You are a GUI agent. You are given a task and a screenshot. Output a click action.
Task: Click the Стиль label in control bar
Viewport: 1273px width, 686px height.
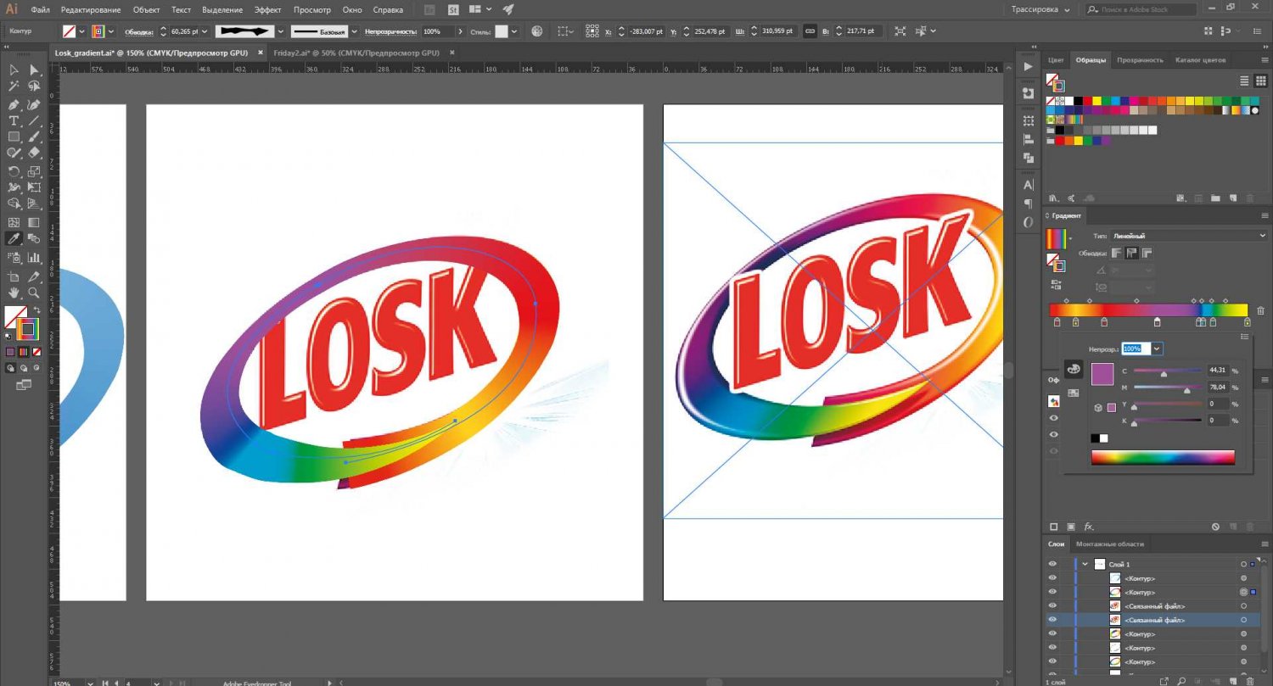[479, 31]
